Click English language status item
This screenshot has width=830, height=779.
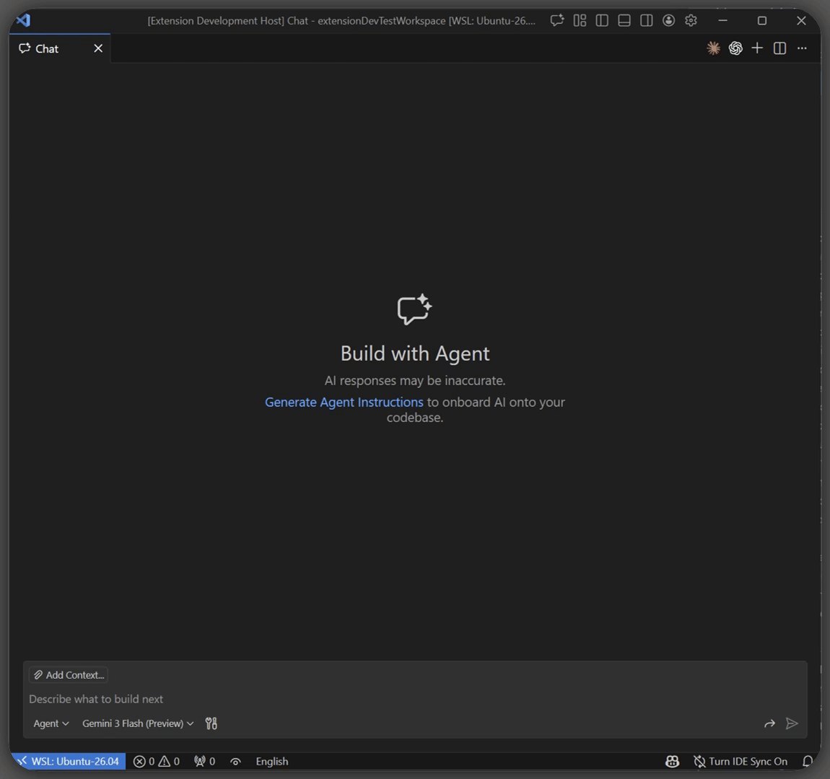pyautogui.click(x=272, y=761)
